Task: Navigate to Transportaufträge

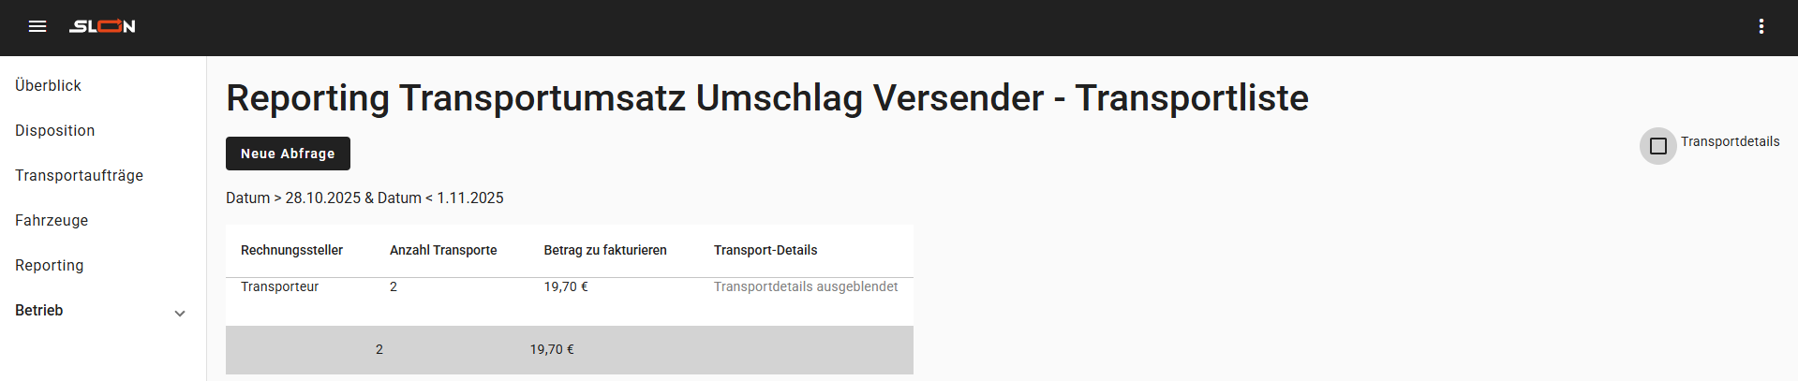Action: [x=80, y=175]
